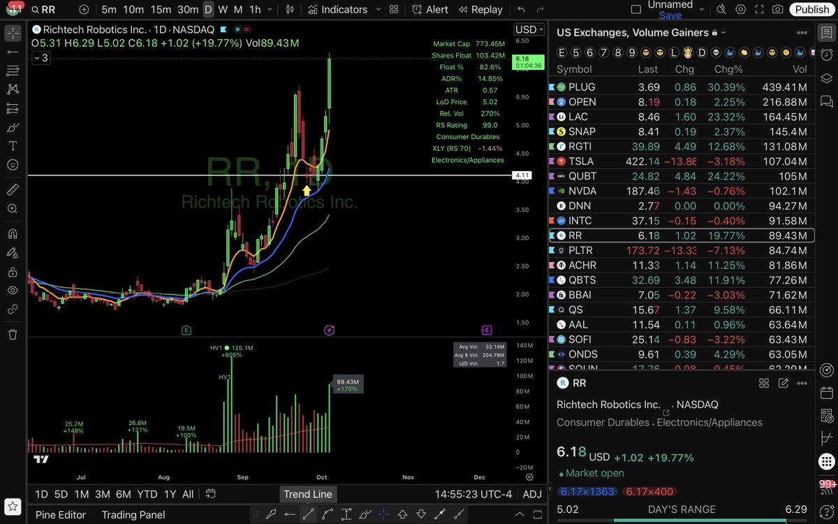This screenshot has width=838, height=524.
Task: Open Fibonacci tools in left toolbar
Action: (13, 71)
